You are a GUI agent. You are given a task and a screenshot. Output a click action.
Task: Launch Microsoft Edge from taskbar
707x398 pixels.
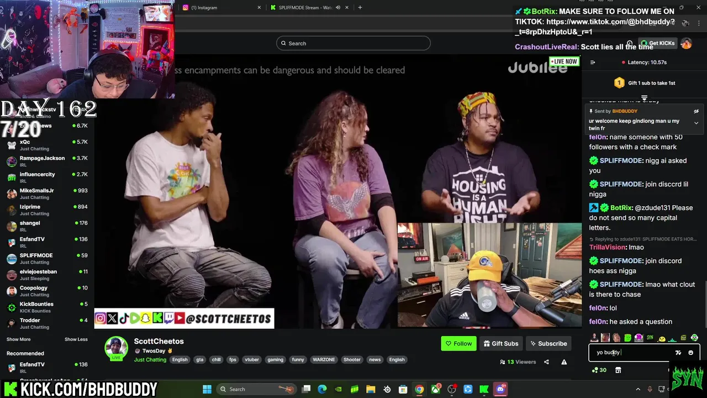pos(322,389)
